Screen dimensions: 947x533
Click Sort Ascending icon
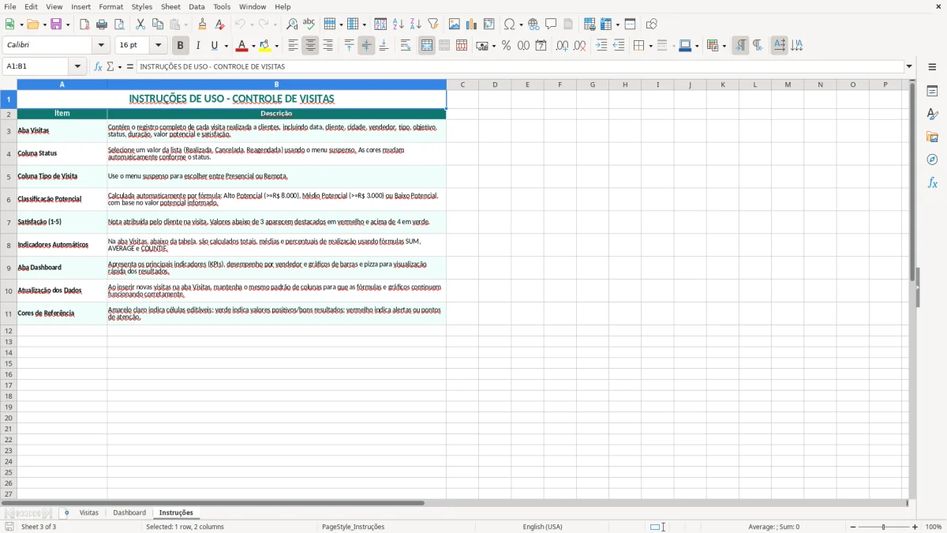coord(399,24)
